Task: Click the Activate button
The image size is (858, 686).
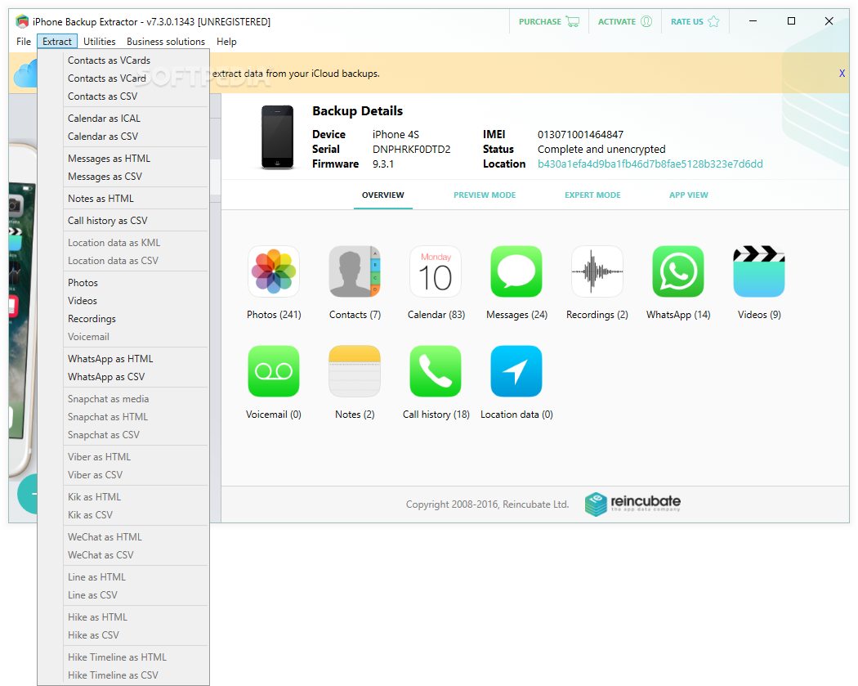Action: click(625, 21)
